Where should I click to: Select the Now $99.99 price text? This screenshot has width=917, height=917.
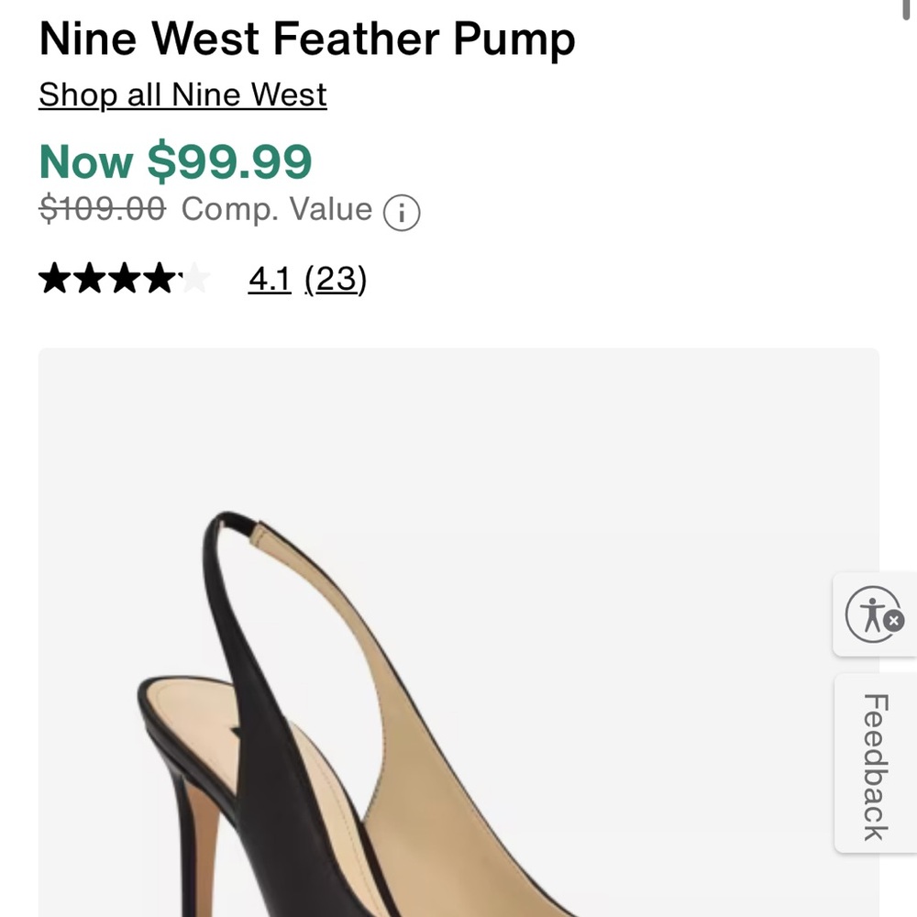point(174,161)
